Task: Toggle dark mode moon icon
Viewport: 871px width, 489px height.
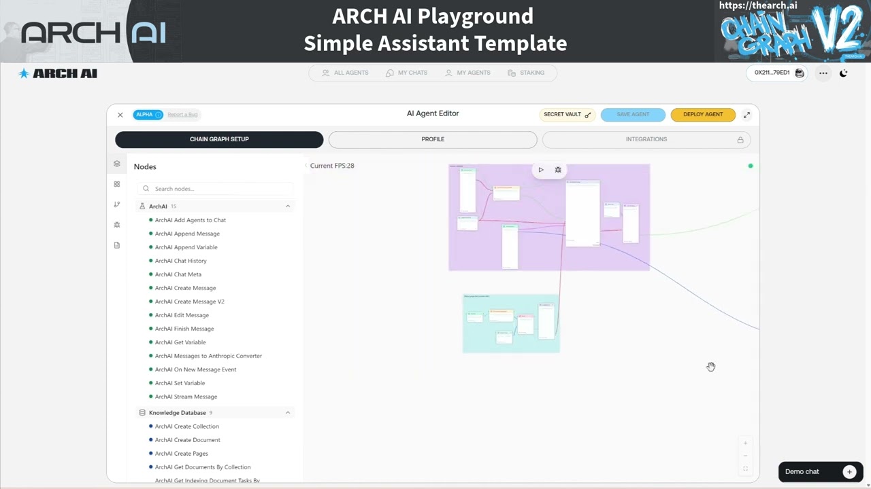Action: pos(844,73)
